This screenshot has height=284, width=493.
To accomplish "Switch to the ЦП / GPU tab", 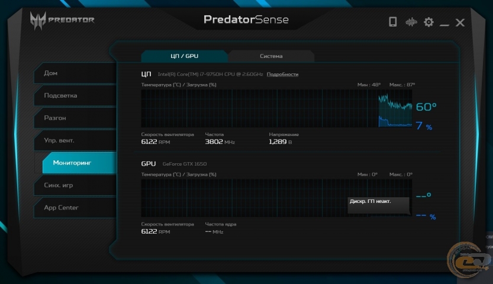I will [x=184, y=56].
